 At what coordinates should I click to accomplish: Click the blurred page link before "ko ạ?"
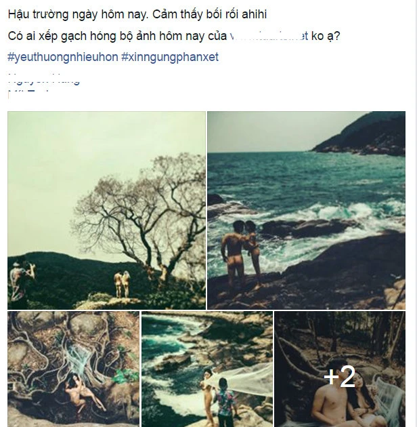click(x=269, y=36)
